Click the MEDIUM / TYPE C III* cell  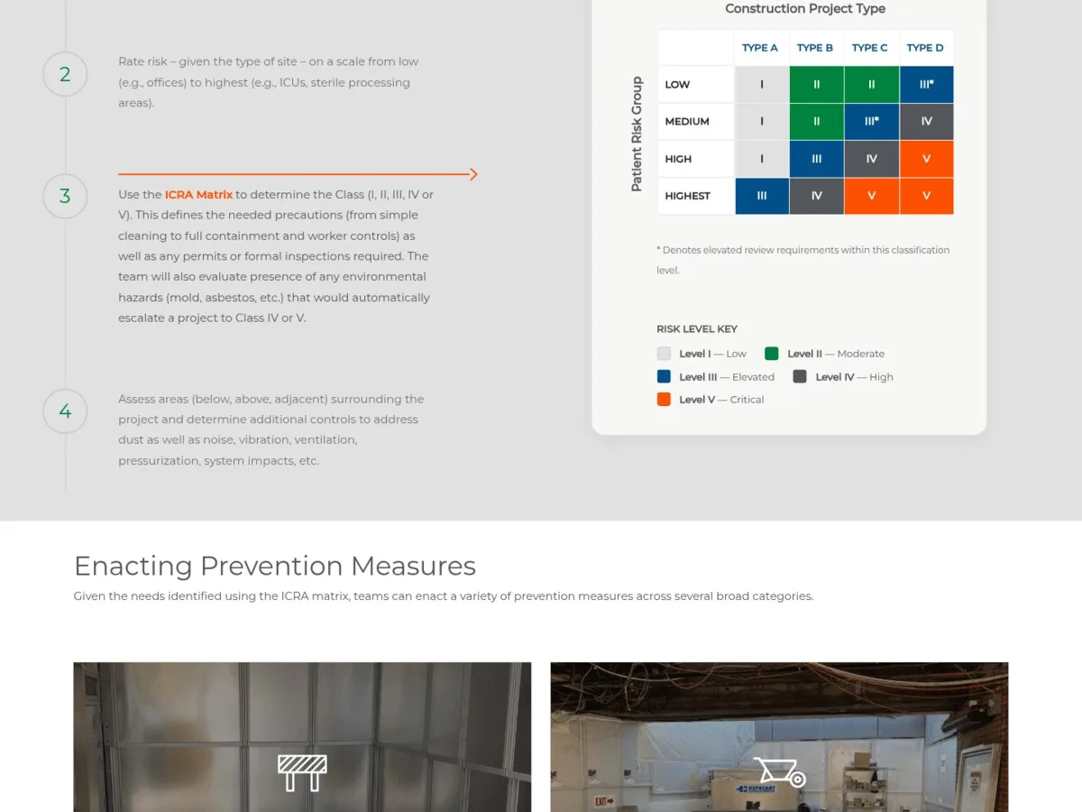(872, 122)
